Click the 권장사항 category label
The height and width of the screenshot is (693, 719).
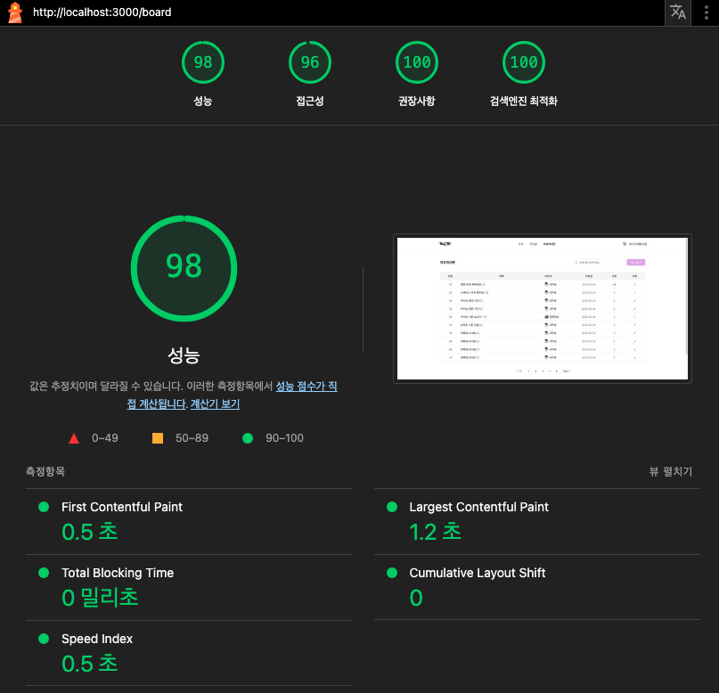tap(417, 101)
